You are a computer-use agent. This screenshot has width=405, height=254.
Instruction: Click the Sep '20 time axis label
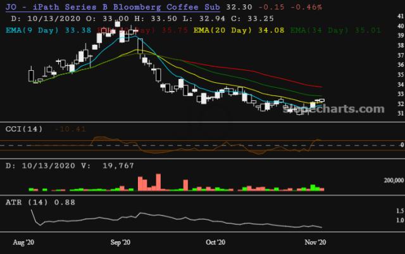point(120,243)
